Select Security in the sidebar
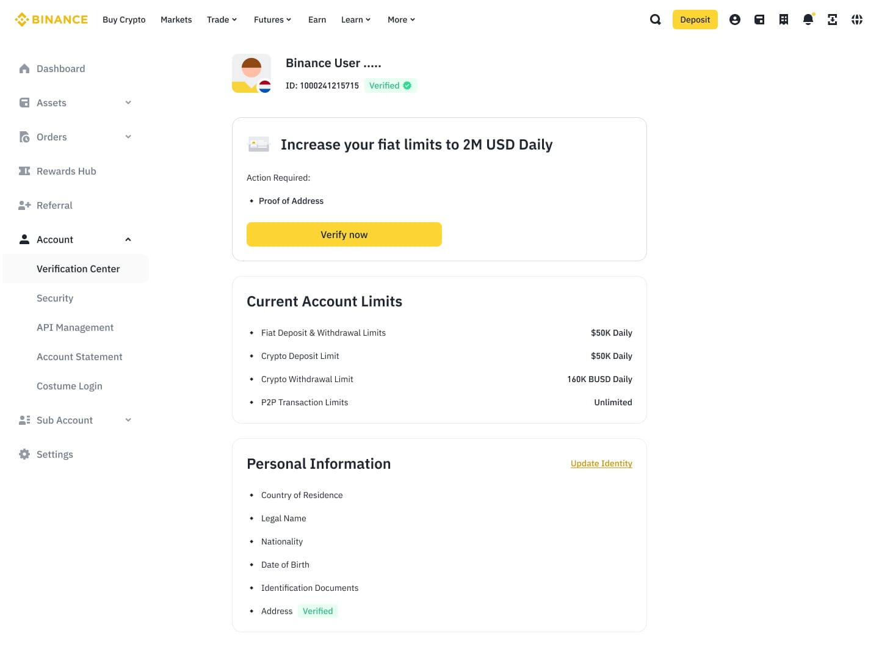 [55, 298]
